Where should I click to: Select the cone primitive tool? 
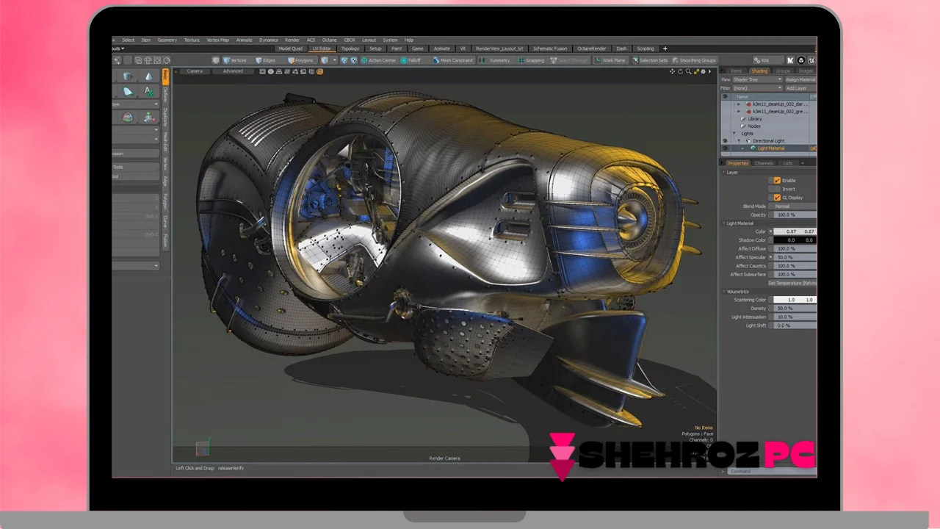pyautogui.click(x=149, y=76)
